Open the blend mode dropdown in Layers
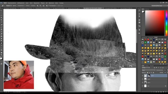The width and height of the screenshot is (168, 94). [149, 70]
